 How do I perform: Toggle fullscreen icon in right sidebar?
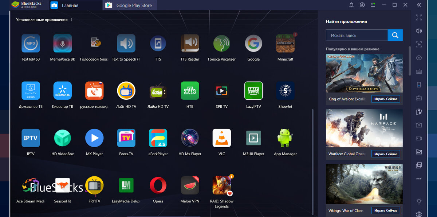click(x=419, y=17)
